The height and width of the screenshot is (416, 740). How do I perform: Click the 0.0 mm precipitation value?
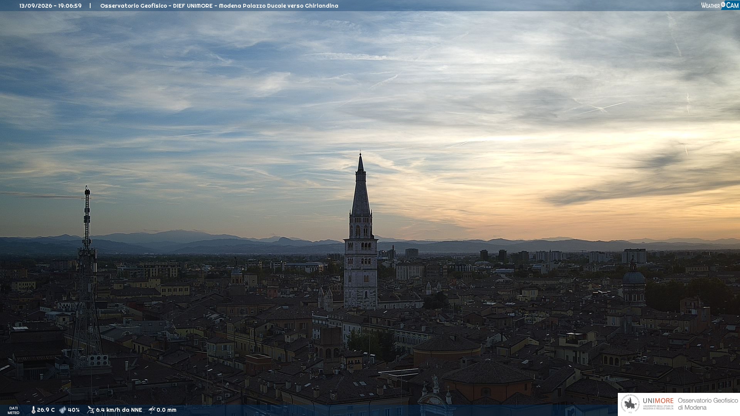[x=166, y=410]
